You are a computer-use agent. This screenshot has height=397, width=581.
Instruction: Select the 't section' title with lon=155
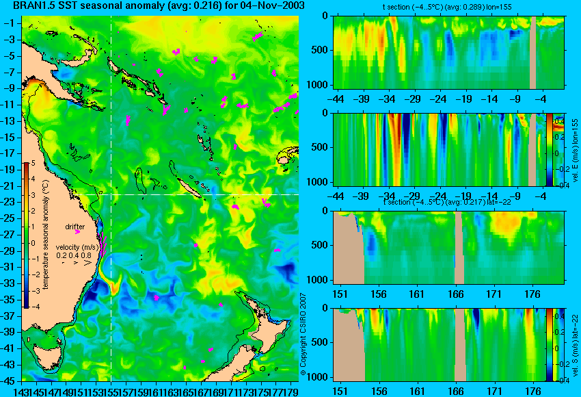click(447, 7)
